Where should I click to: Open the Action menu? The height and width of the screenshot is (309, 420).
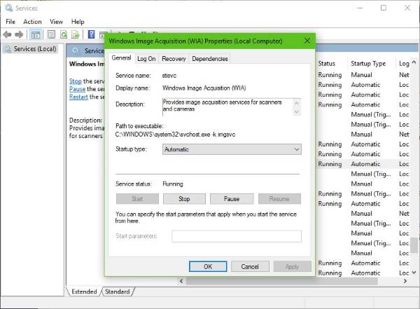[32, 22]
